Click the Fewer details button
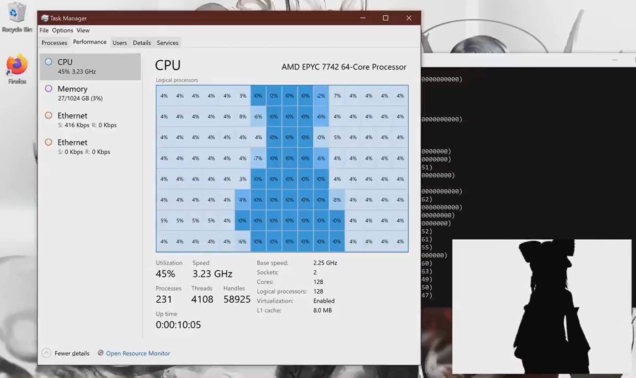The height and width of the screenshot is (378, 636). coord(72,353)
